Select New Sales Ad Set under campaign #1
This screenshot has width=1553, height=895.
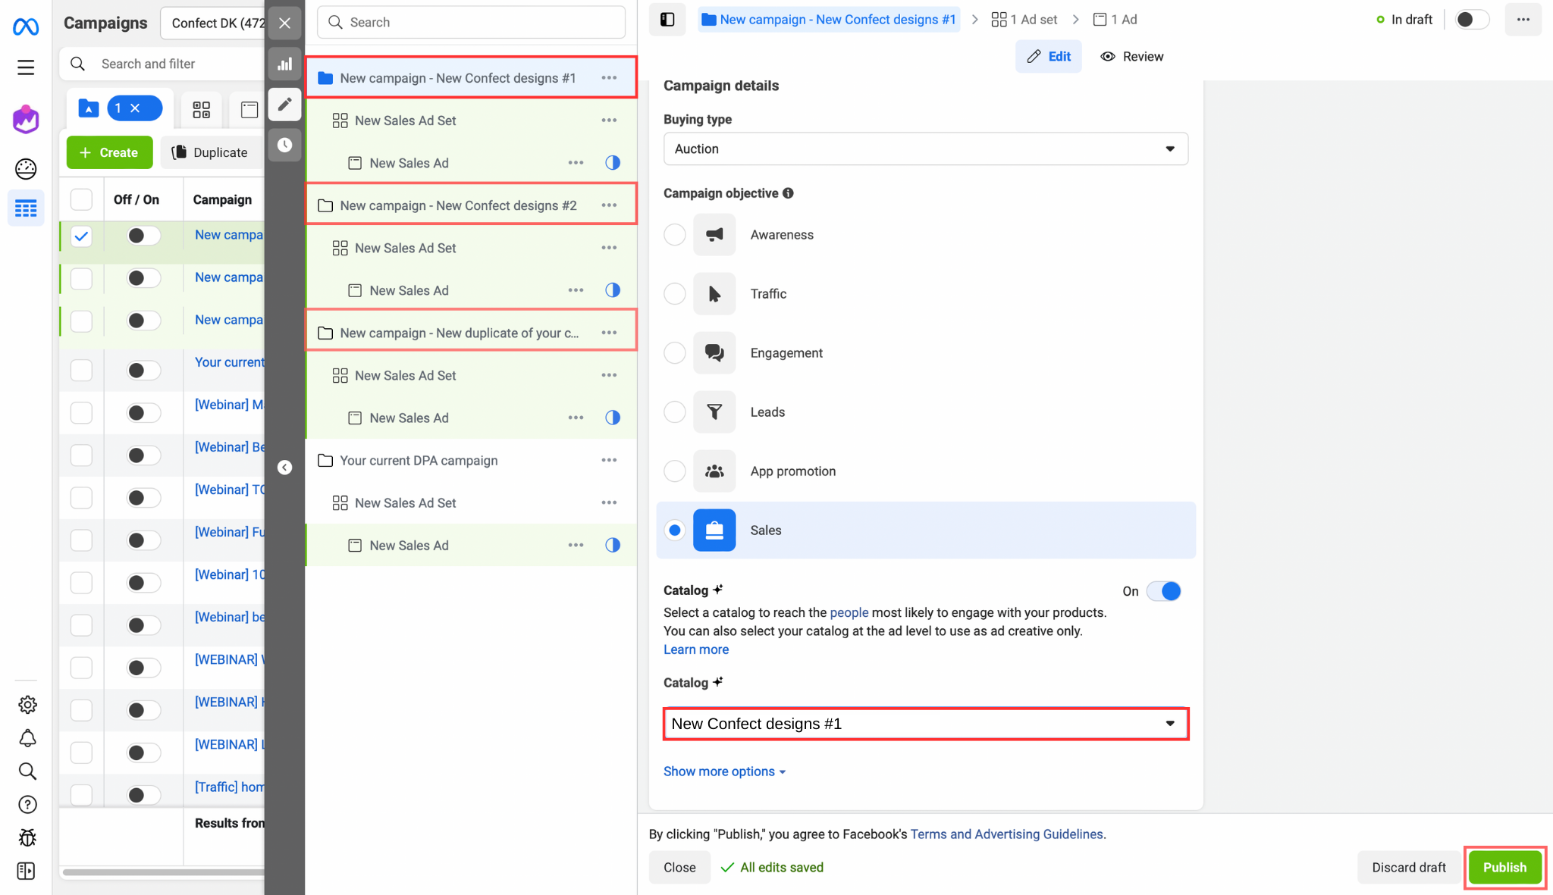[x=470, y=120]
